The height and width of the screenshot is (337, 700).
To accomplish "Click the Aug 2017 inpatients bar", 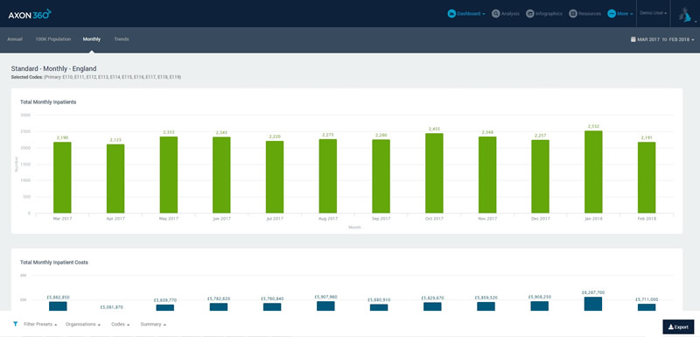I will point(327,176).
